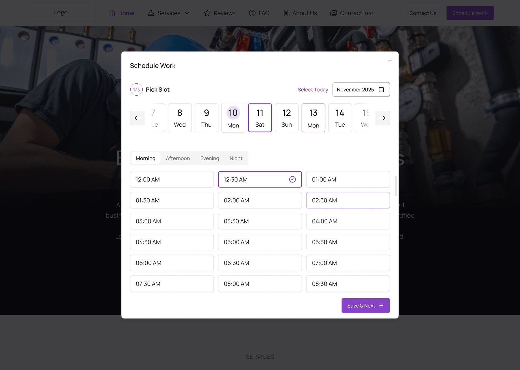This screenshot has width=520, height=370.
Task: Open the November 2025 month picker
Action: coord(361,90)
